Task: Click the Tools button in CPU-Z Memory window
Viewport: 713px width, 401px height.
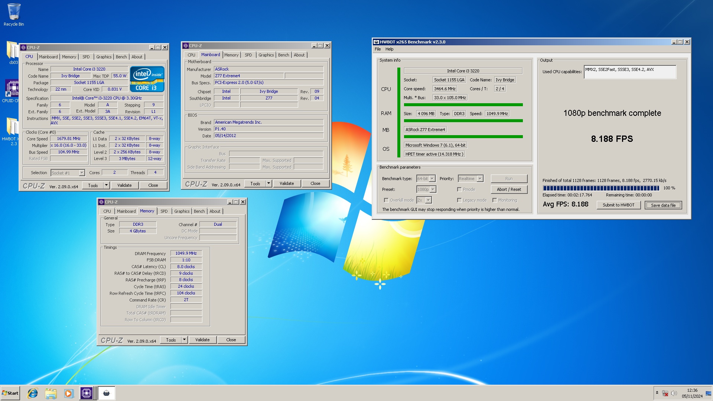Action: pos(171,340)
